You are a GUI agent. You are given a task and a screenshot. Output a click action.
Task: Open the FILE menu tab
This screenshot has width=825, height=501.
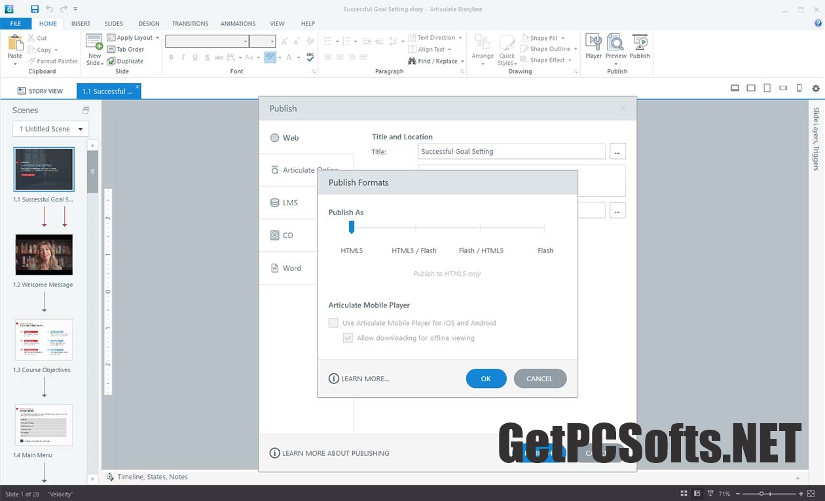pos(15,24)
